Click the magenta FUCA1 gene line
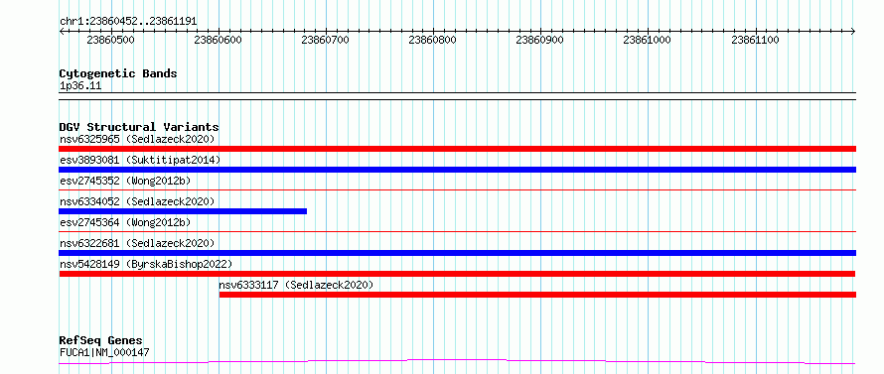 click(457, 361)
